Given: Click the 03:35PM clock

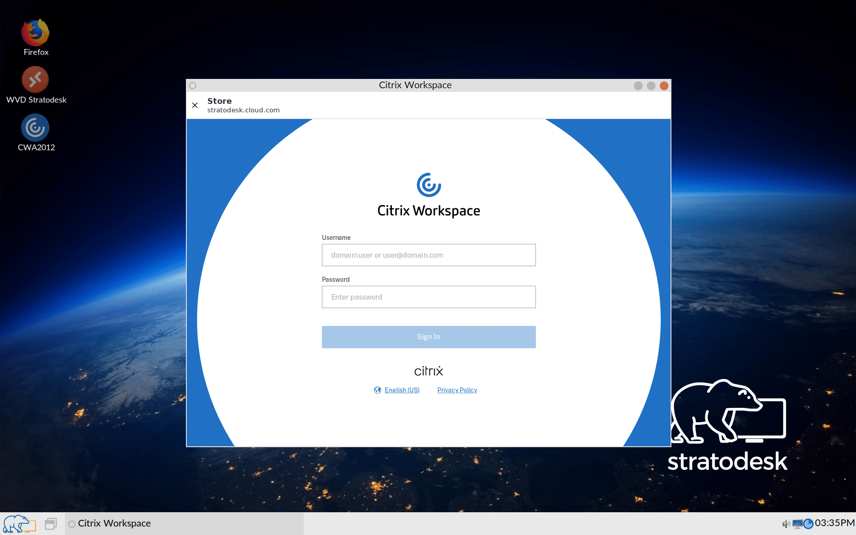Looking at the screenshot, I should coord(835,523).
